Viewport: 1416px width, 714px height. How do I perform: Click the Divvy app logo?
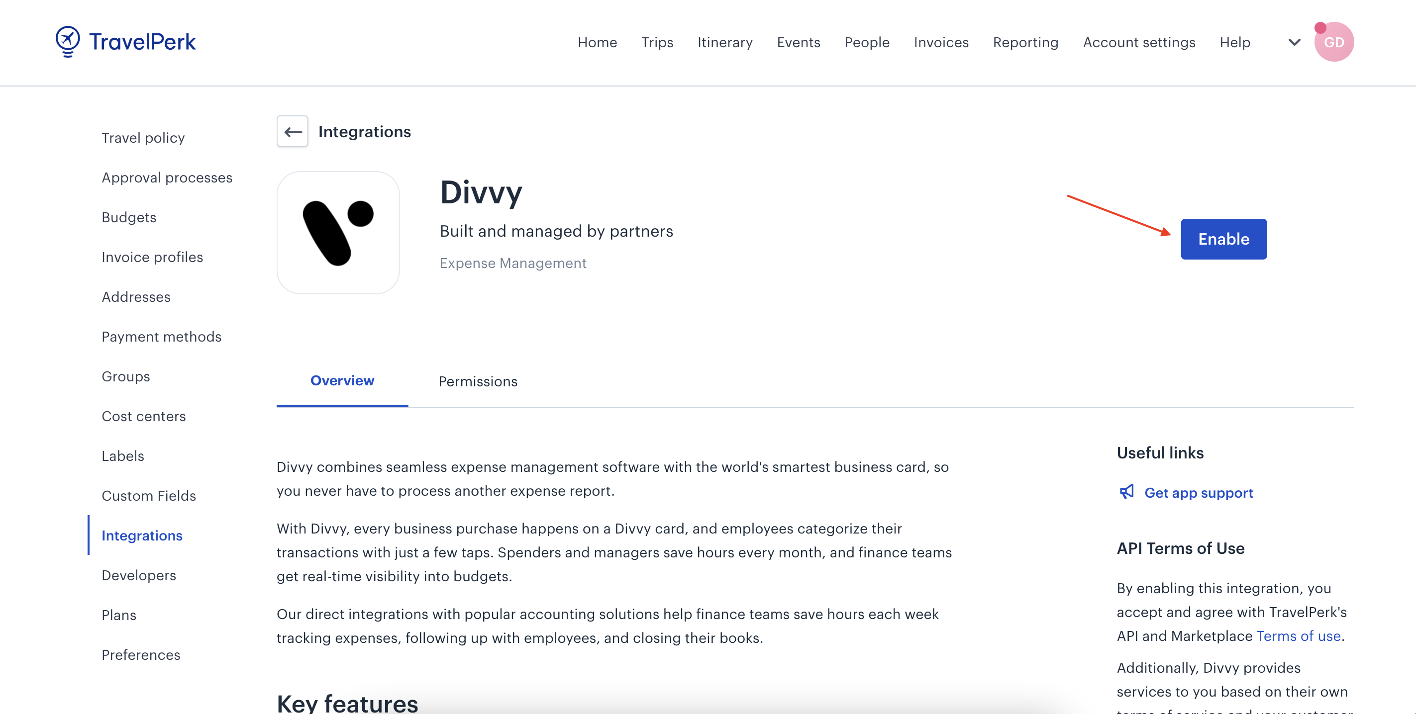(338, 232)
